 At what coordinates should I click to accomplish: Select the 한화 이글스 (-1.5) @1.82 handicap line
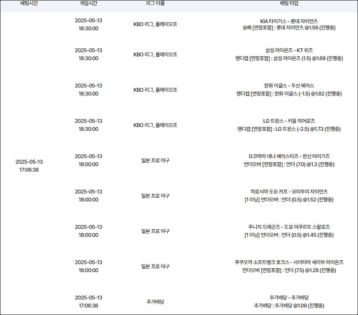click(x=289, y=94)
